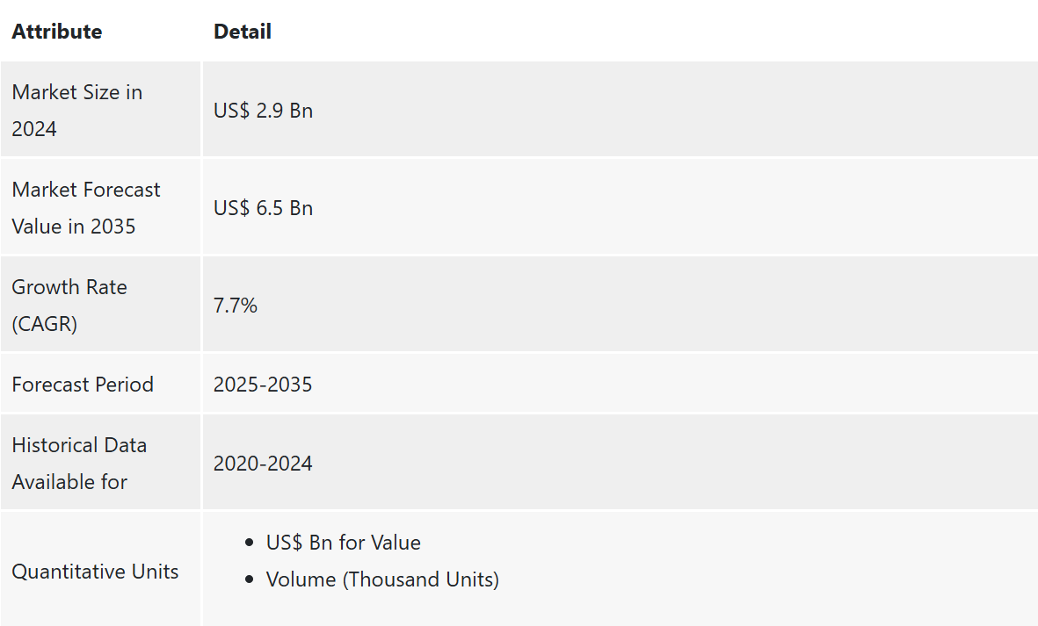
Task: Click the Quantitative Units label
Action: click(95, 572)
